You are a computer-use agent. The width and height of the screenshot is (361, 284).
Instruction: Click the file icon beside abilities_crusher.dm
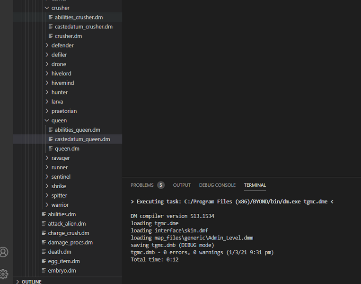pyautogui.click(x=51, y=17)
